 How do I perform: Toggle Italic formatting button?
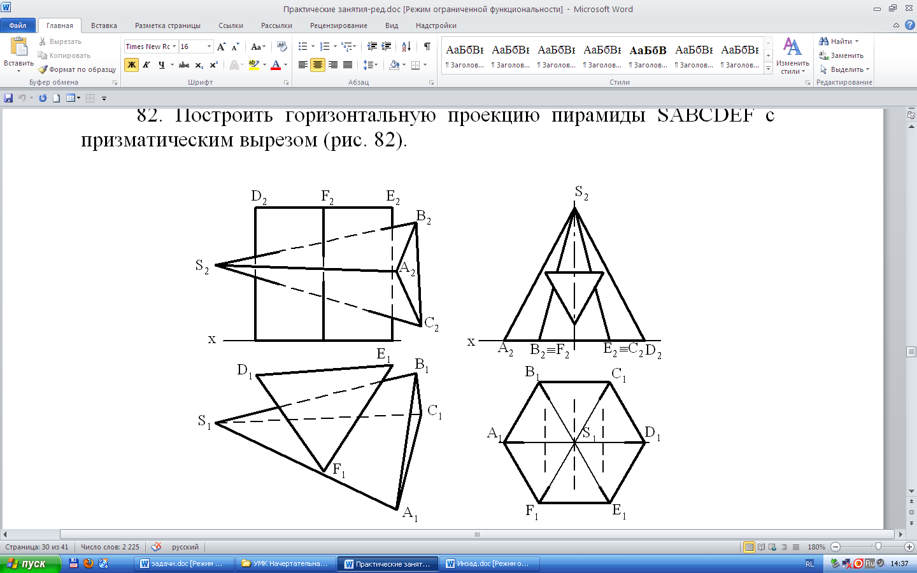tap(146, 65)
